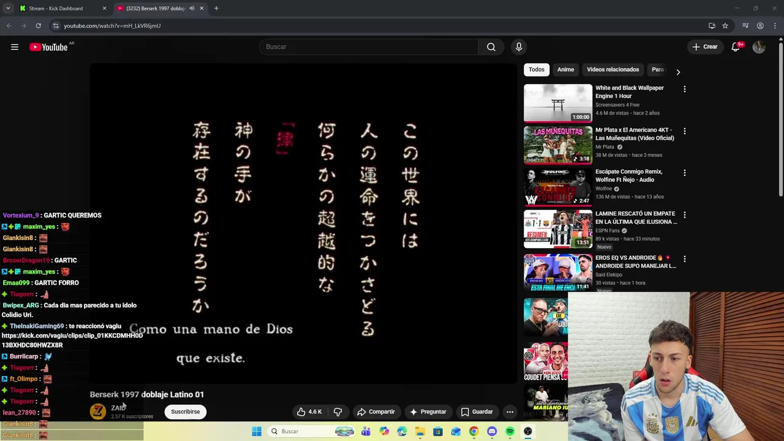Image resolution: width=784 pixels, height=441 pixels.
Task: Open options for Lamine rescató un empate video
Action: (x=685, y=215)
